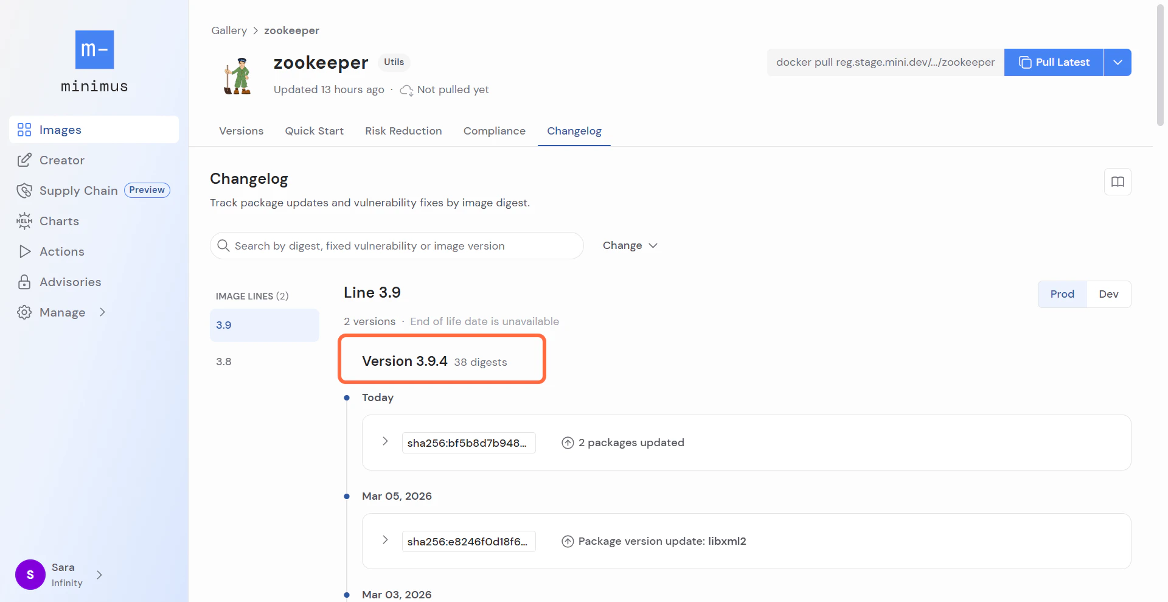Click the 'Updated 13 hours ago' text
The width and height of the screenshot is (1168, 602).
[328, 89]
